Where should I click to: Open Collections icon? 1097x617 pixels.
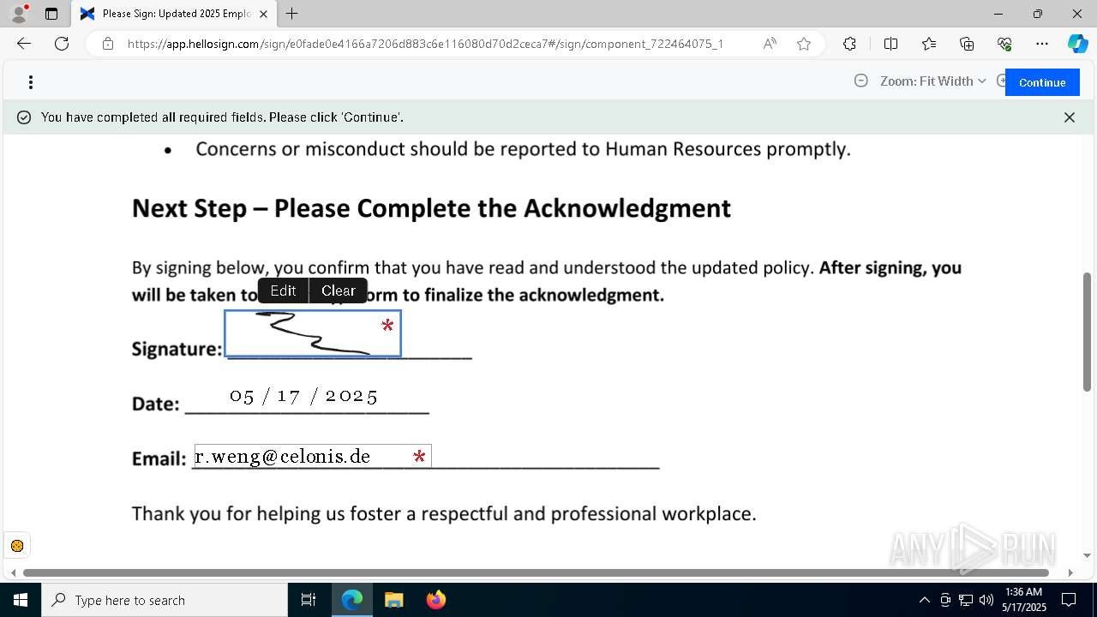click(x=967, y=44)
